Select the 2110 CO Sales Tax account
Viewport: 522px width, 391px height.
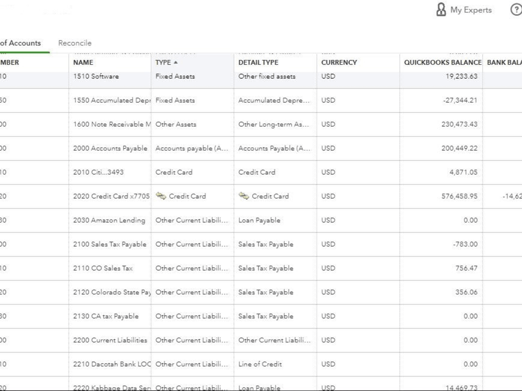(x=103, y=267)
